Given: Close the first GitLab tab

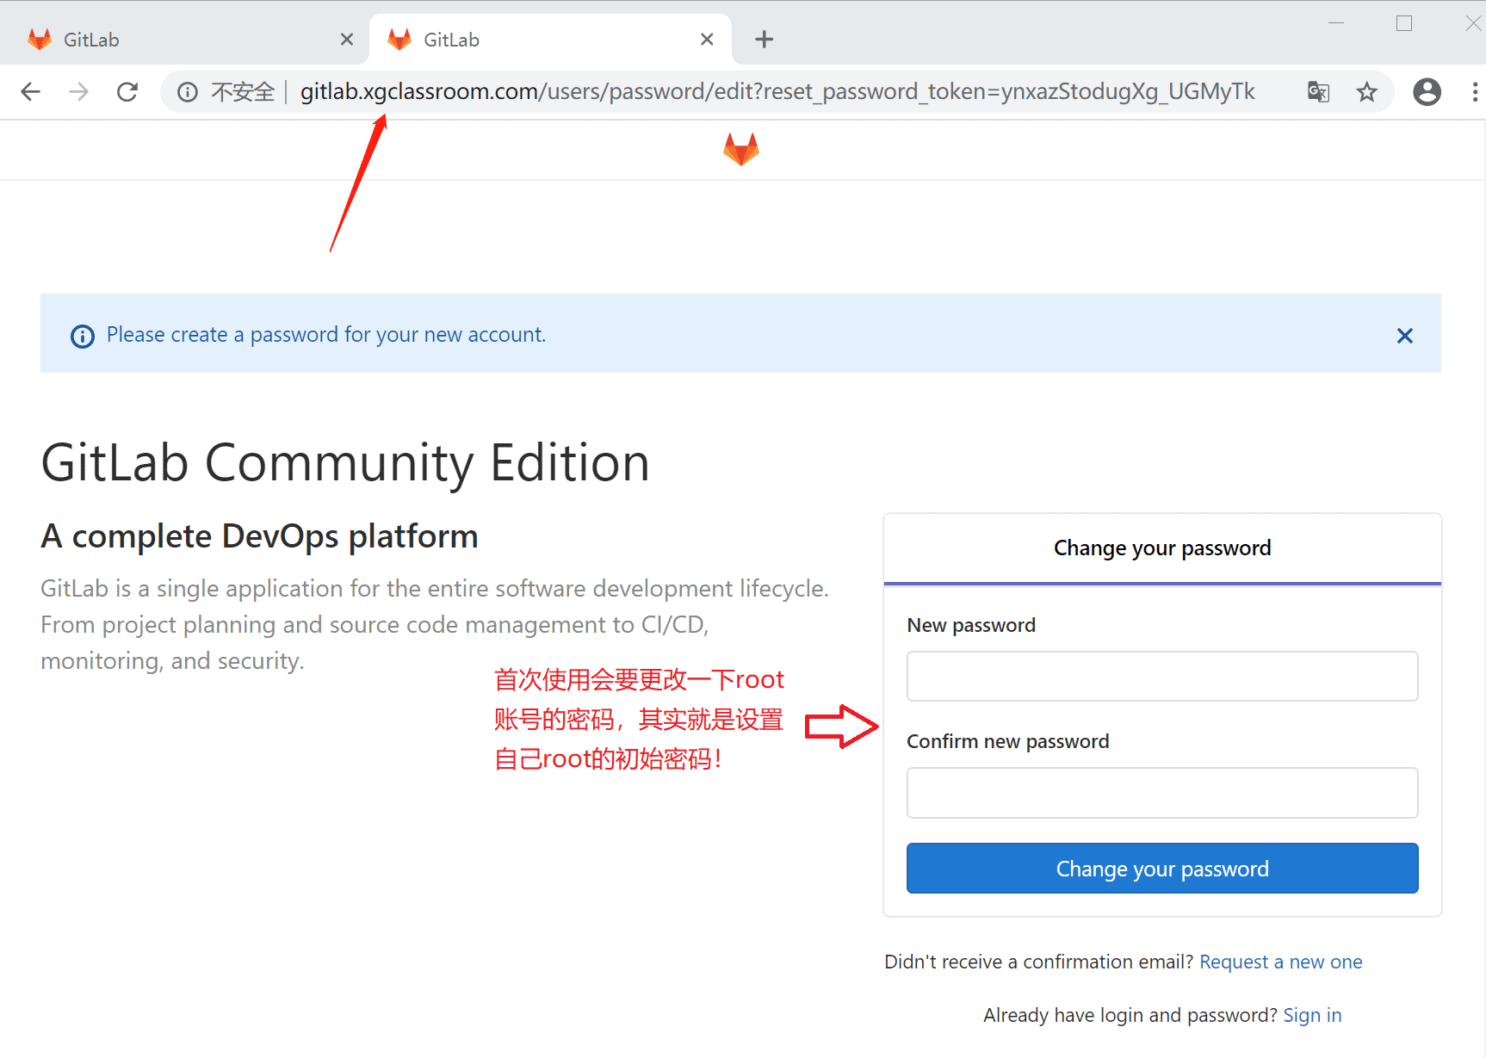Looking at the screenshot, I should 347,39.
